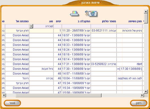
Task: Click vertical scrollbar down arrow
Action: point(146,91)
